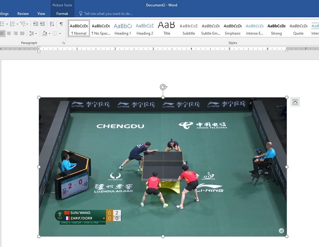
Task: Switch to the Mailings tab
Action: (4, 14)
